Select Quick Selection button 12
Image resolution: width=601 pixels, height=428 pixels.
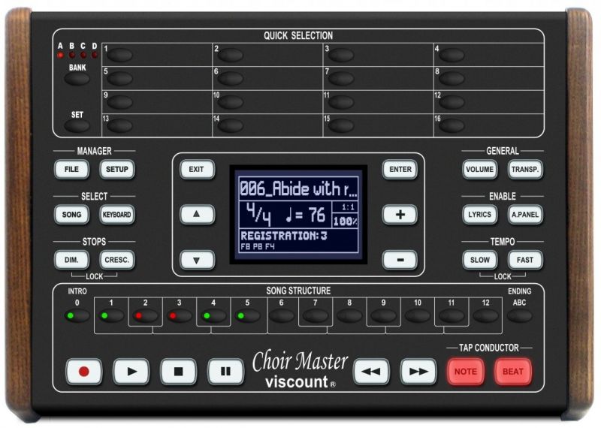point(452,102)
